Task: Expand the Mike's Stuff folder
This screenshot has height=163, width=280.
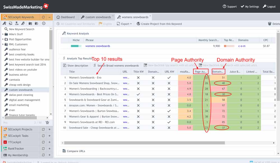Action: click(x=3, y=34)
